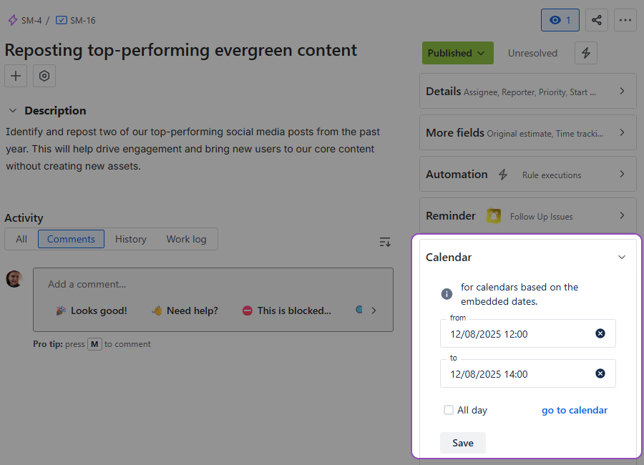Viewport: 644px width, 465px height.
Task: Click the share icon button
Action: tap(597, 20)
